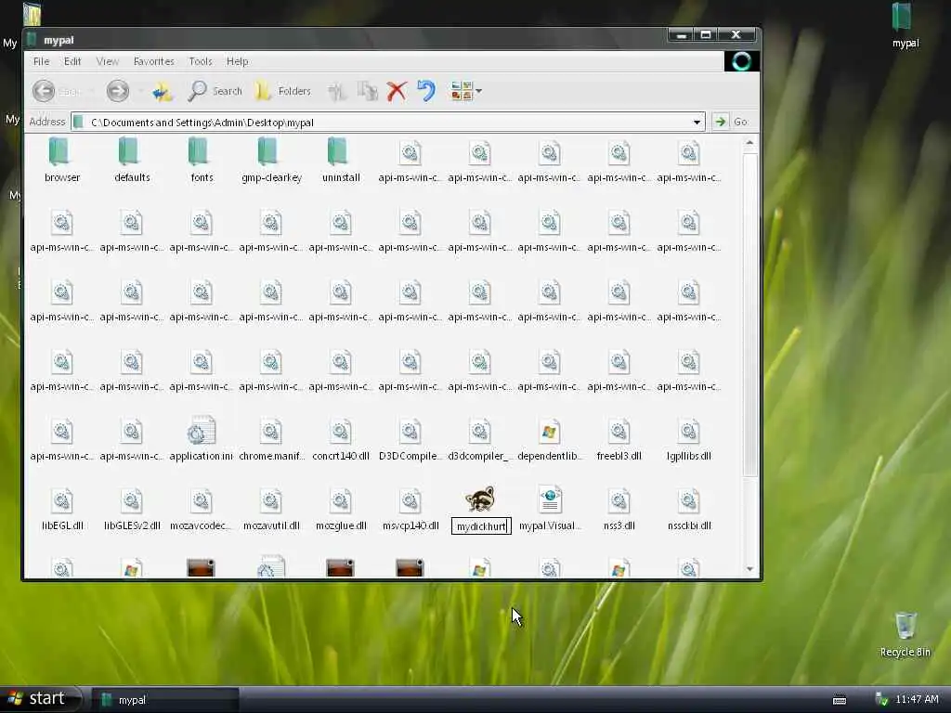Select the libEGL.dll file
Screen dimensions: 951x713
(62, 509)
